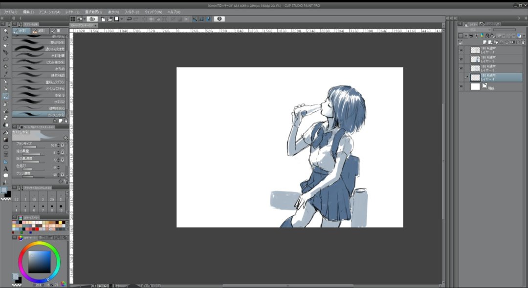
Task: Select the active Brush tool icon
Action: (x=5, y=97)
